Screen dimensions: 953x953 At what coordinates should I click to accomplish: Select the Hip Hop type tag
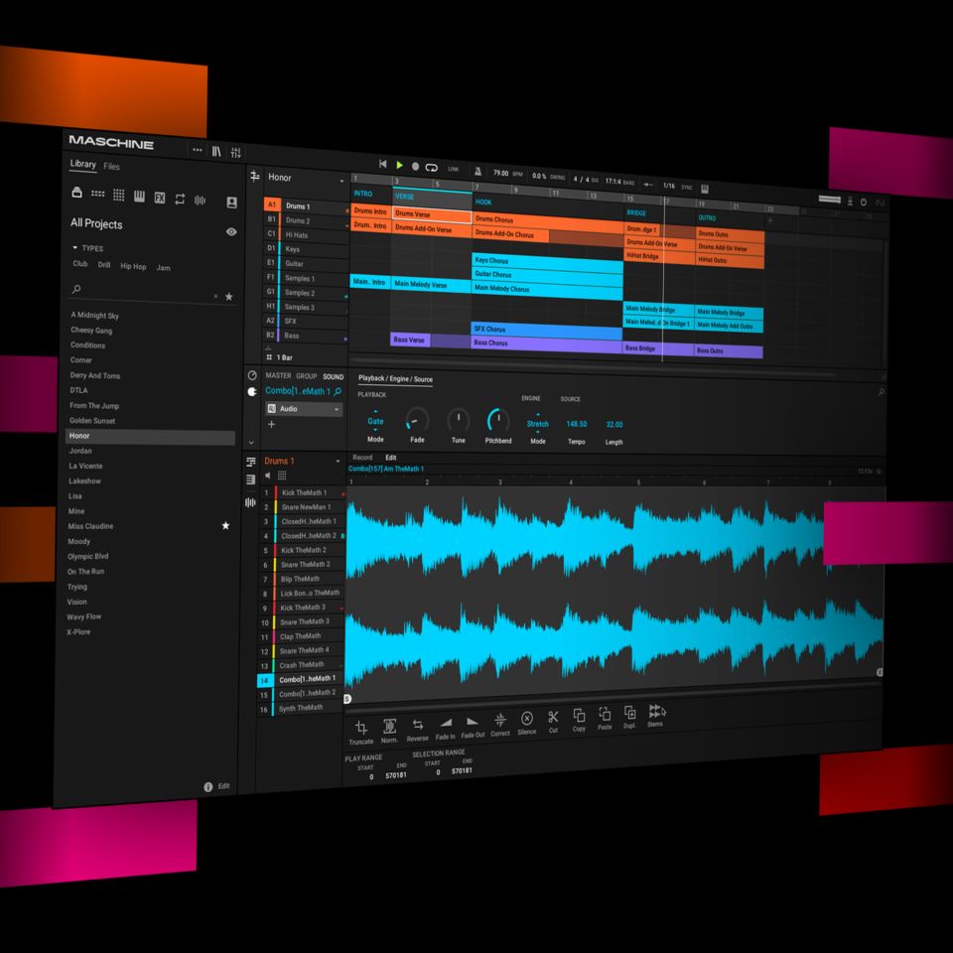(133, 266)
